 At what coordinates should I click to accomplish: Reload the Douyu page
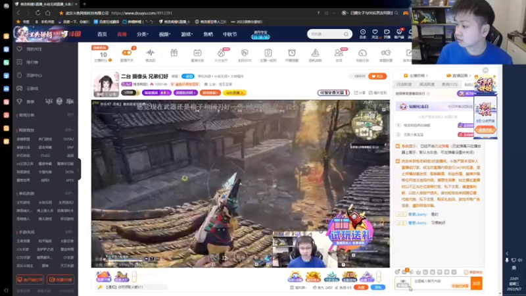pos(37,13)
